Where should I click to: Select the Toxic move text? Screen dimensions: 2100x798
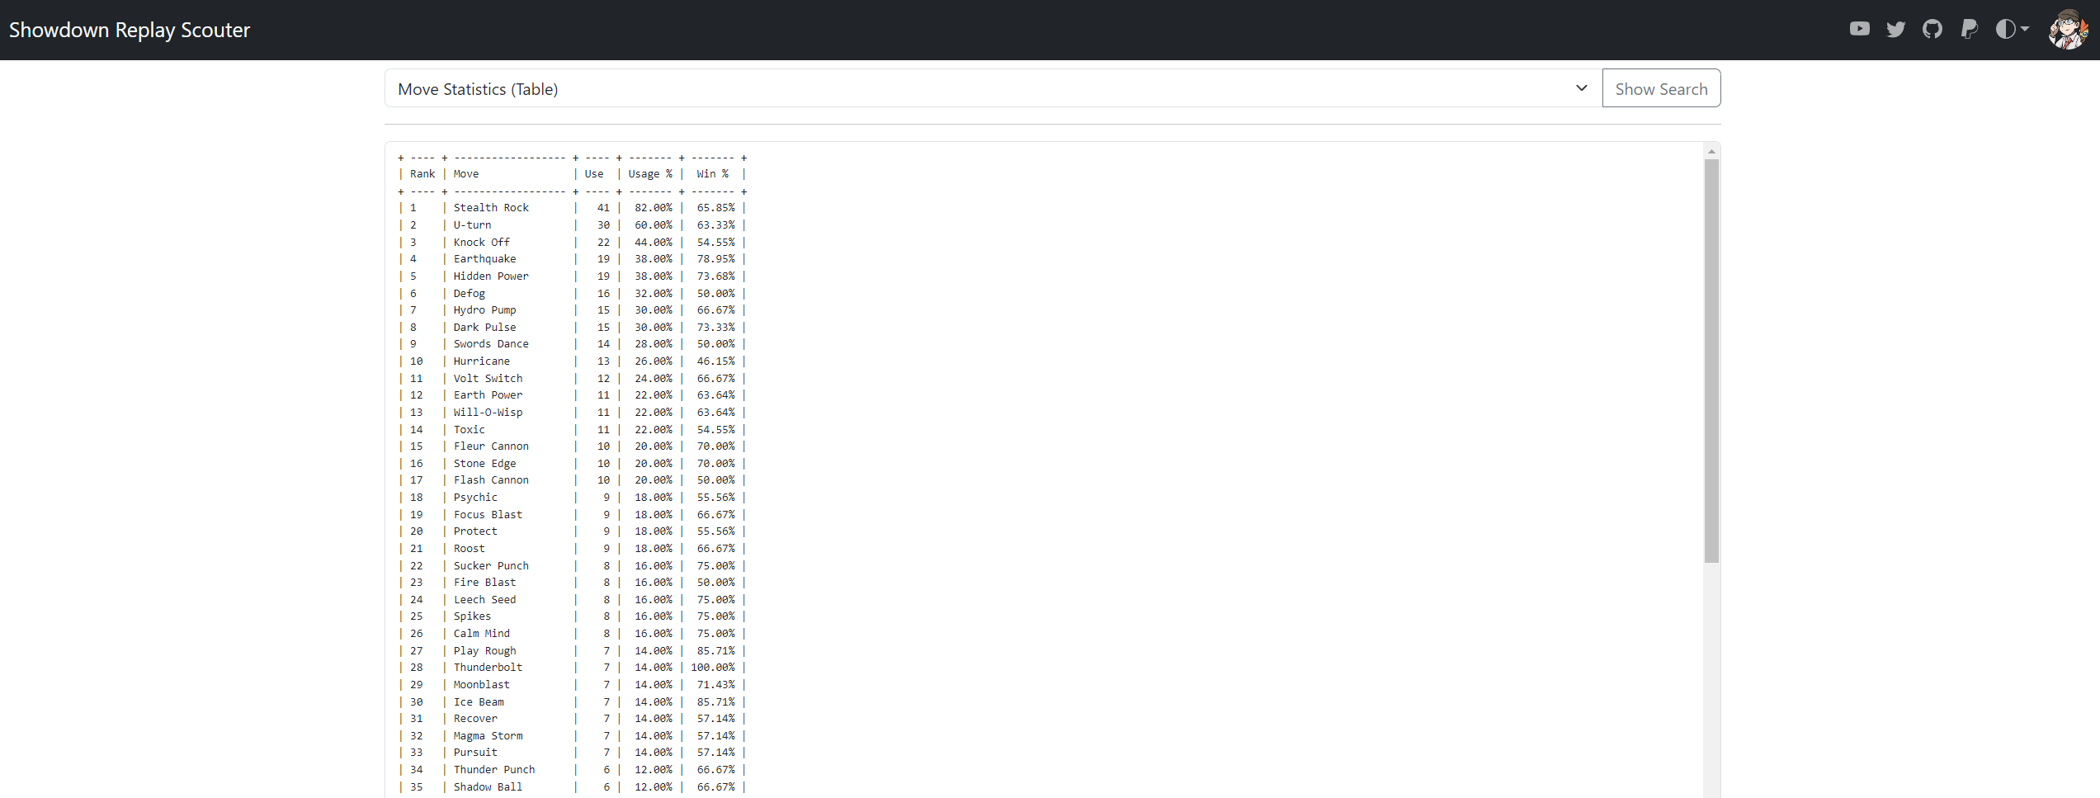point(470,430)
